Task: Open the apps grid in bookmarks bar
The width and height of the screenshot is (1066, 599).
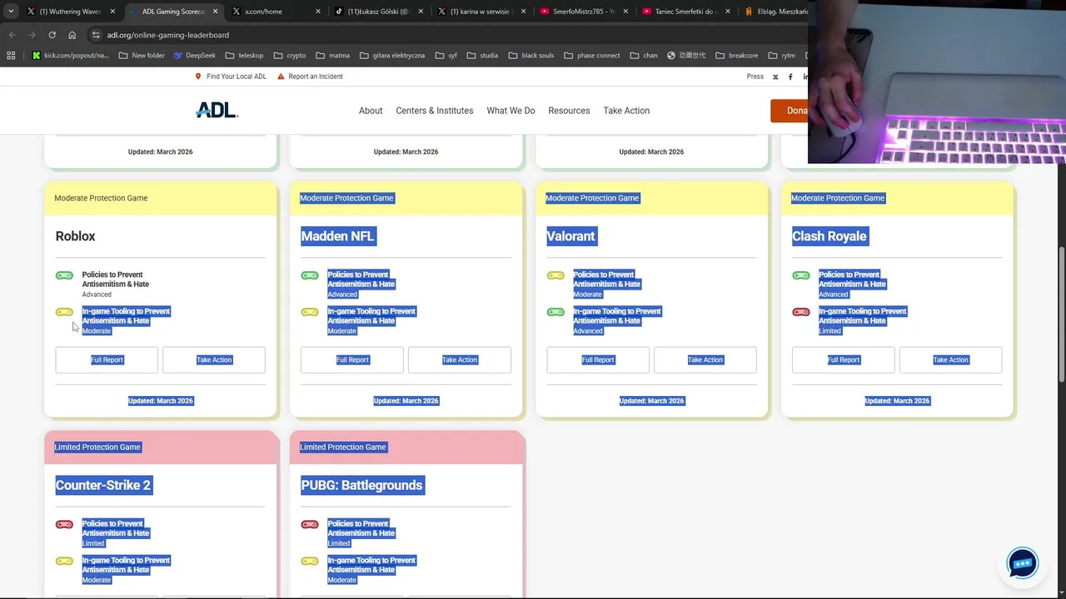Action: click(11, 56)
